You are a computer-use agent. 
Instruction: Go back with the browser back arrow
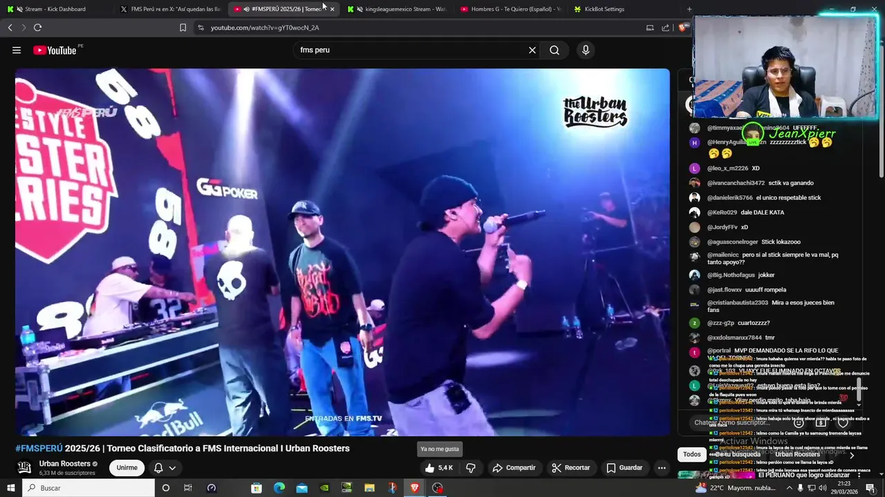pos(10,28)
